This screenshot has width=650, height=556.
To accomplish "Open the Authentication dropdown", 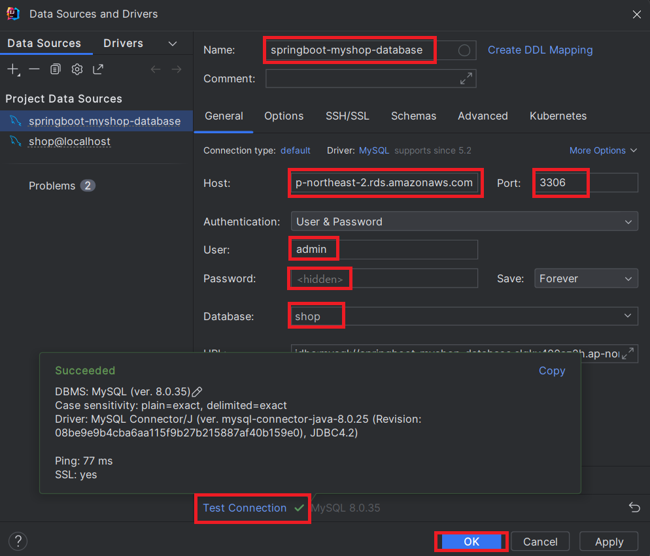I will pos(464,221).
